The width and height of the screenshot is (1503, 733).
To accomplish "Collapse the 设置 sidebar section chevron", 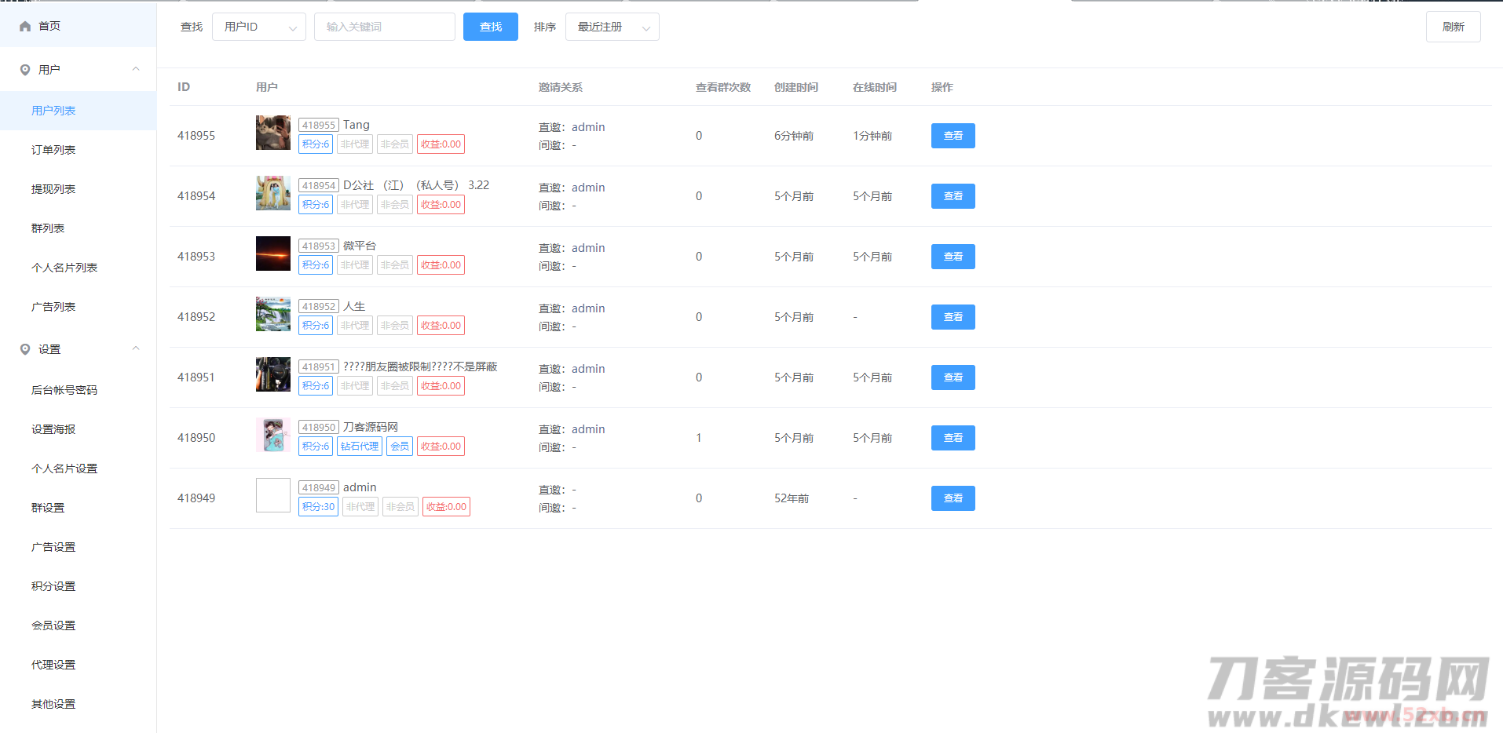I will pos(136,348).
